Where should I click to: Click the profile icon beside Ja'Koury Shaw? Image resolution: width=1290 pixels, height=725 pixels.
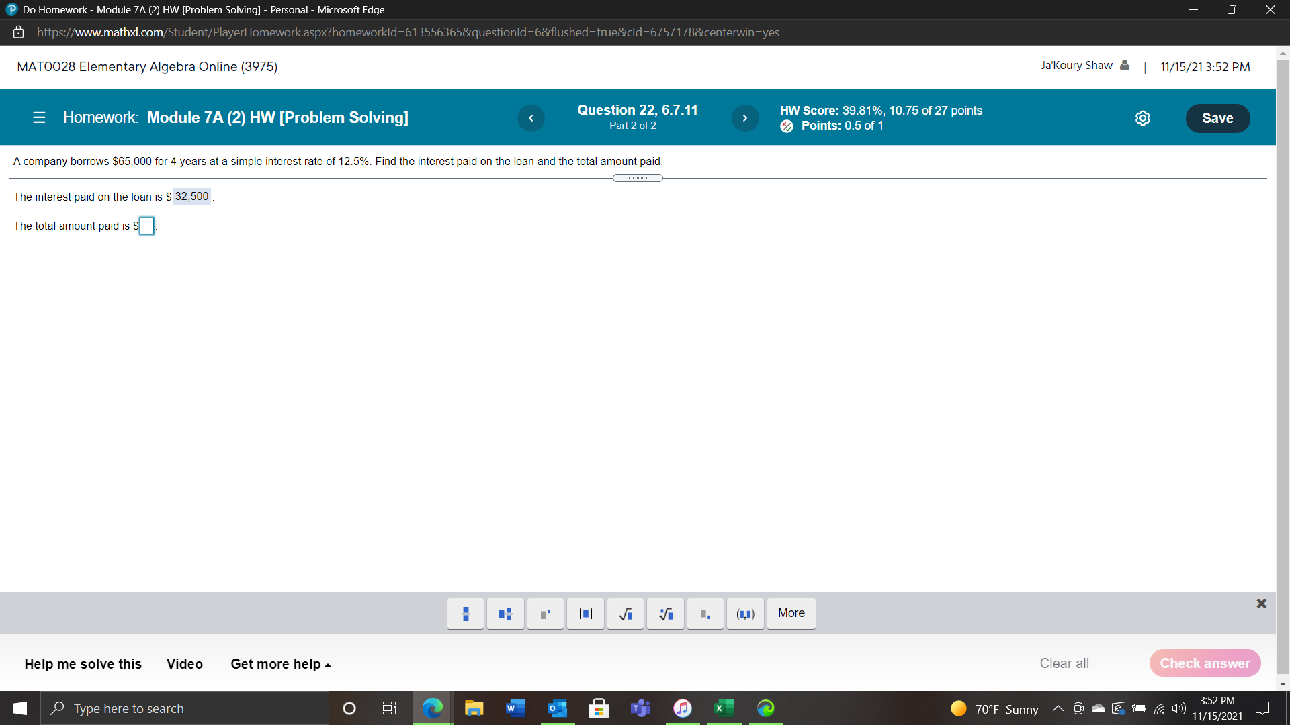tap(1125, 65)
